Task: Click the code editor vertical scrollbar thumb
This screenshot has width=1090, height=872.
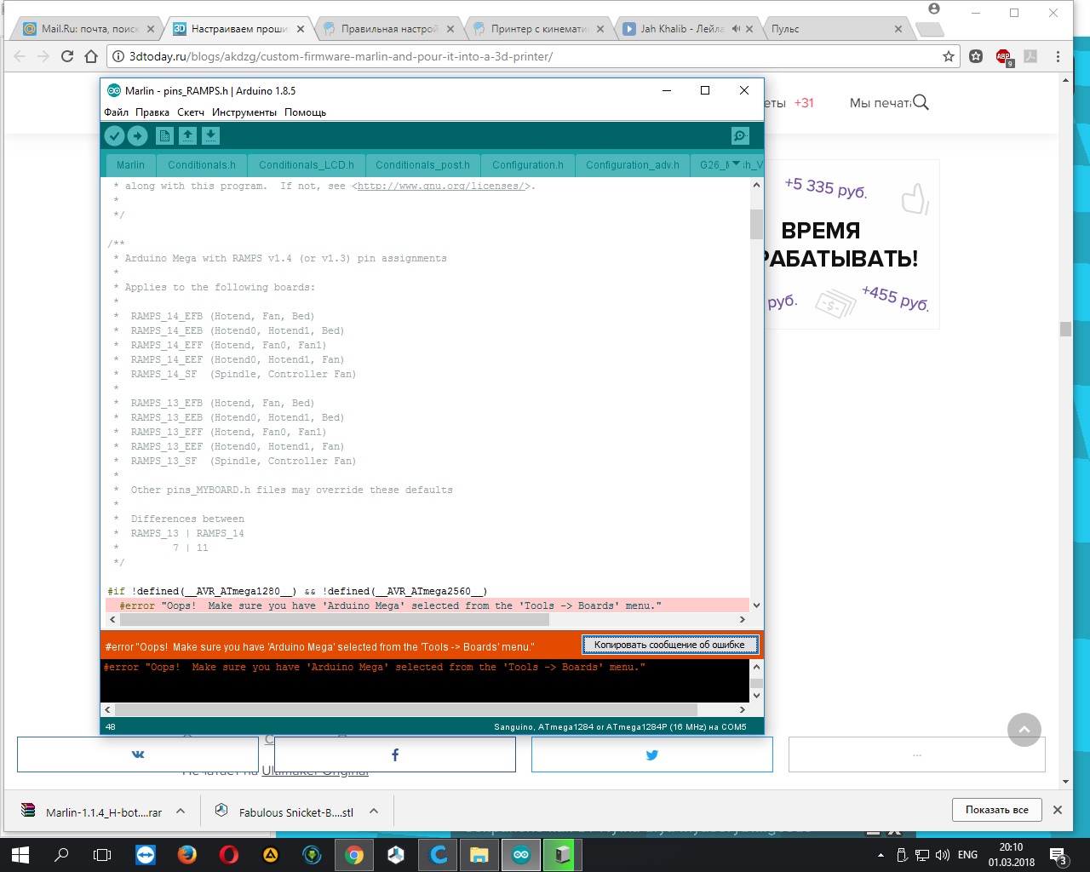Action: pyautogui.click(x=756, y=224)
